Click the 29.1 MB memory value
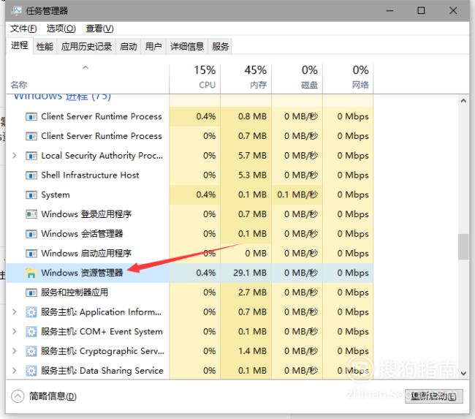475x419 pixels. coord(250,273)
